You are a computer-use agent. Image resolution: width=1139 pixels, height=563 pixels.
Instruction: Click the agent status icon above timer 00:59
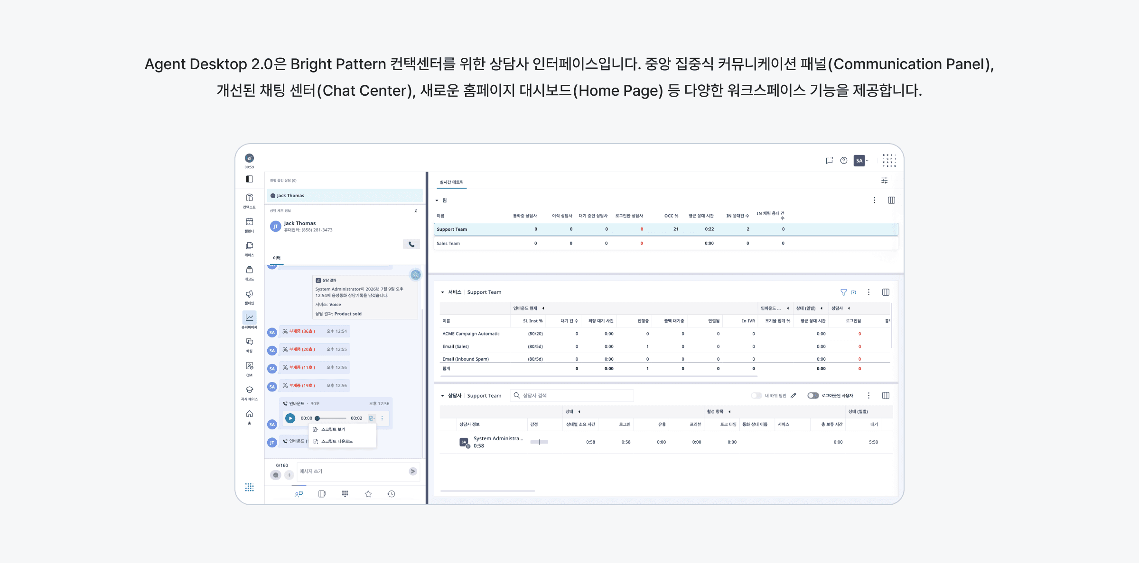click(x=249, y=158)
